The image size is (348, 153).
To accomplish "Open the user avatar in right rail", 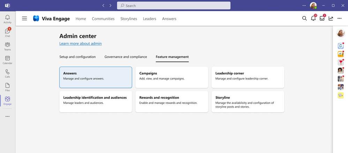I will 340,33.
